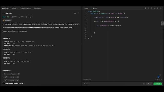This screenshot has width=164, height=92.
Task: Open the notes panel icon at editor's right edge
Action: [162, 24]
